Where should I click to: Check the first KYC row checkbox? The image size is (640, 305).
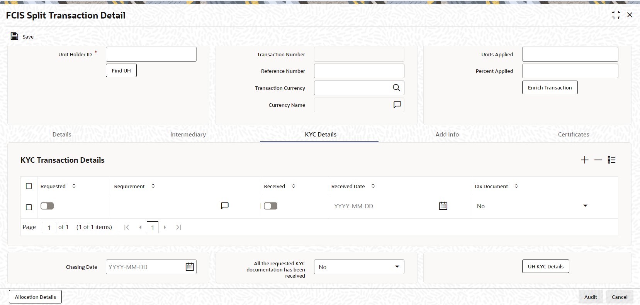pos(29,207)
